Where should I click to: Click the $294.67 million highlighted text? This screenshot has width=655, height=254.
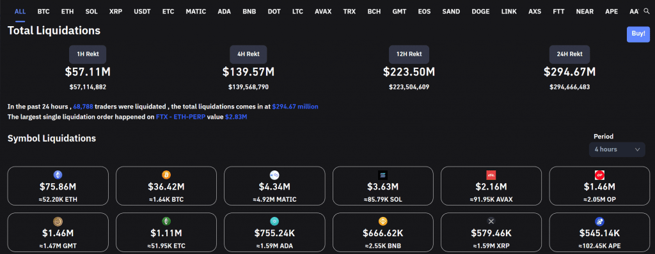point(295,107)
